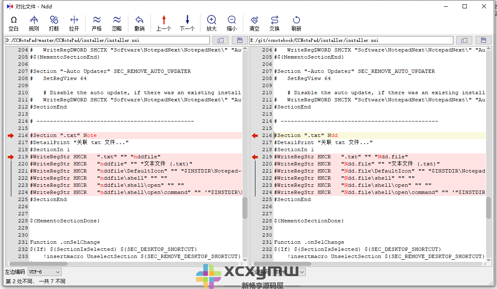
Task: Click the left file path input field
Action: (x=105, y=40)
